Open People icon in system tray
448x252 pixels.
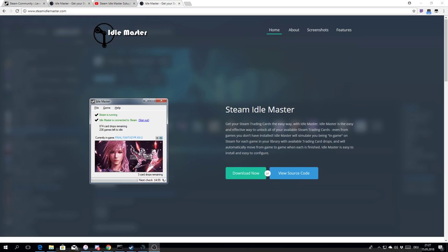click(x=371, y=247)
